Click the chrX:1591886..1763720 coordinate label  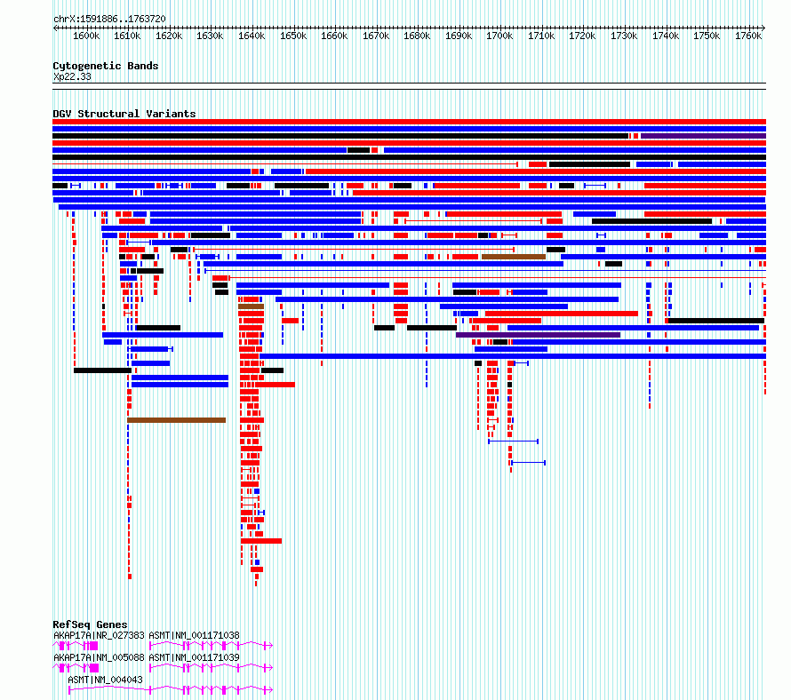(x=109, y=20)
